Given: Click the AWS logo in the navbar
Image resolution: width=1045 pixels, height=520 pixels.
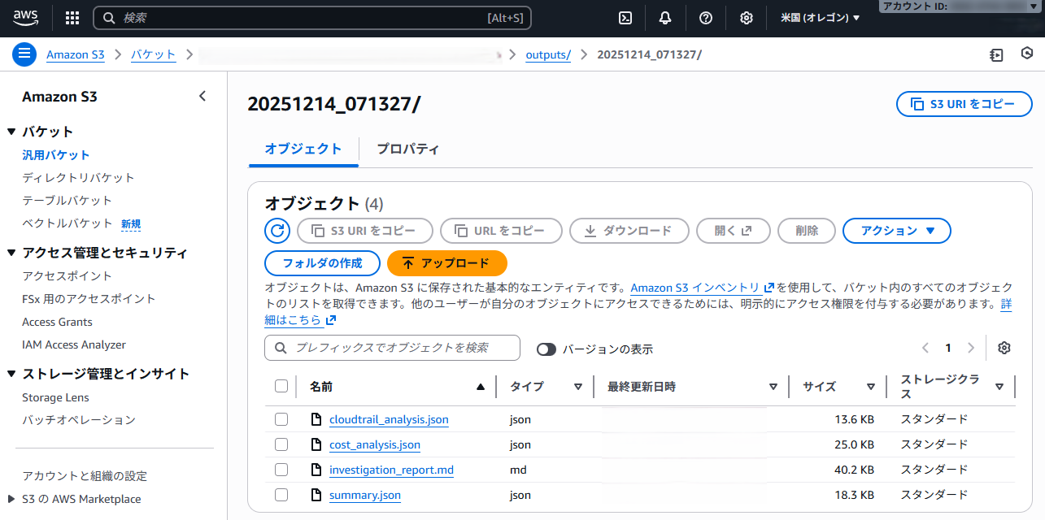Looking at the screenshot, I should click(x=25, y=17).
